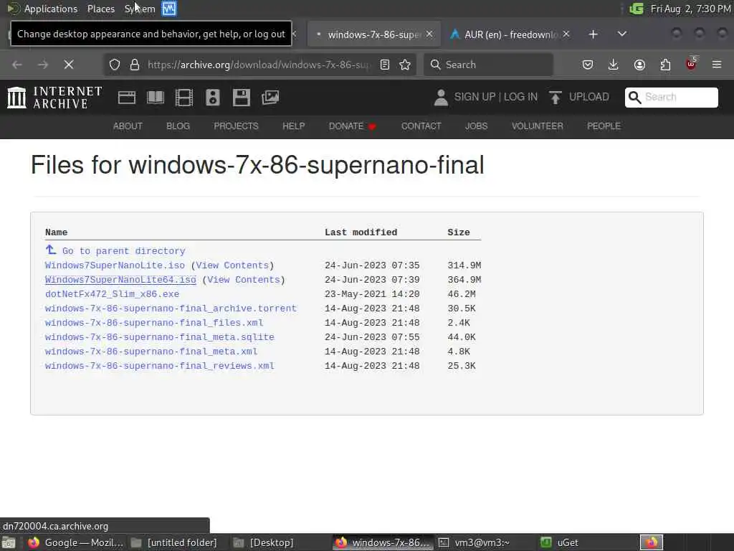Download the supernano-final_archive.torrent file
Viewport: 734px width, 551px height.
[x=171, y=309]
